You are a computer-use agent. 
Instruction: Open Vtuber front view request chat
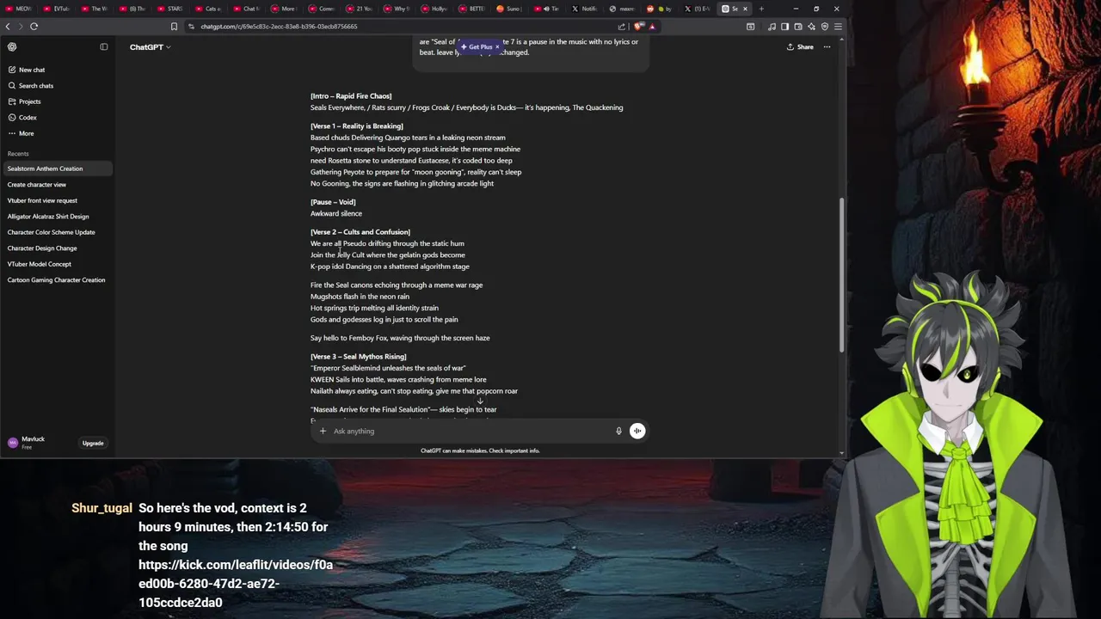tap(57, 200)
